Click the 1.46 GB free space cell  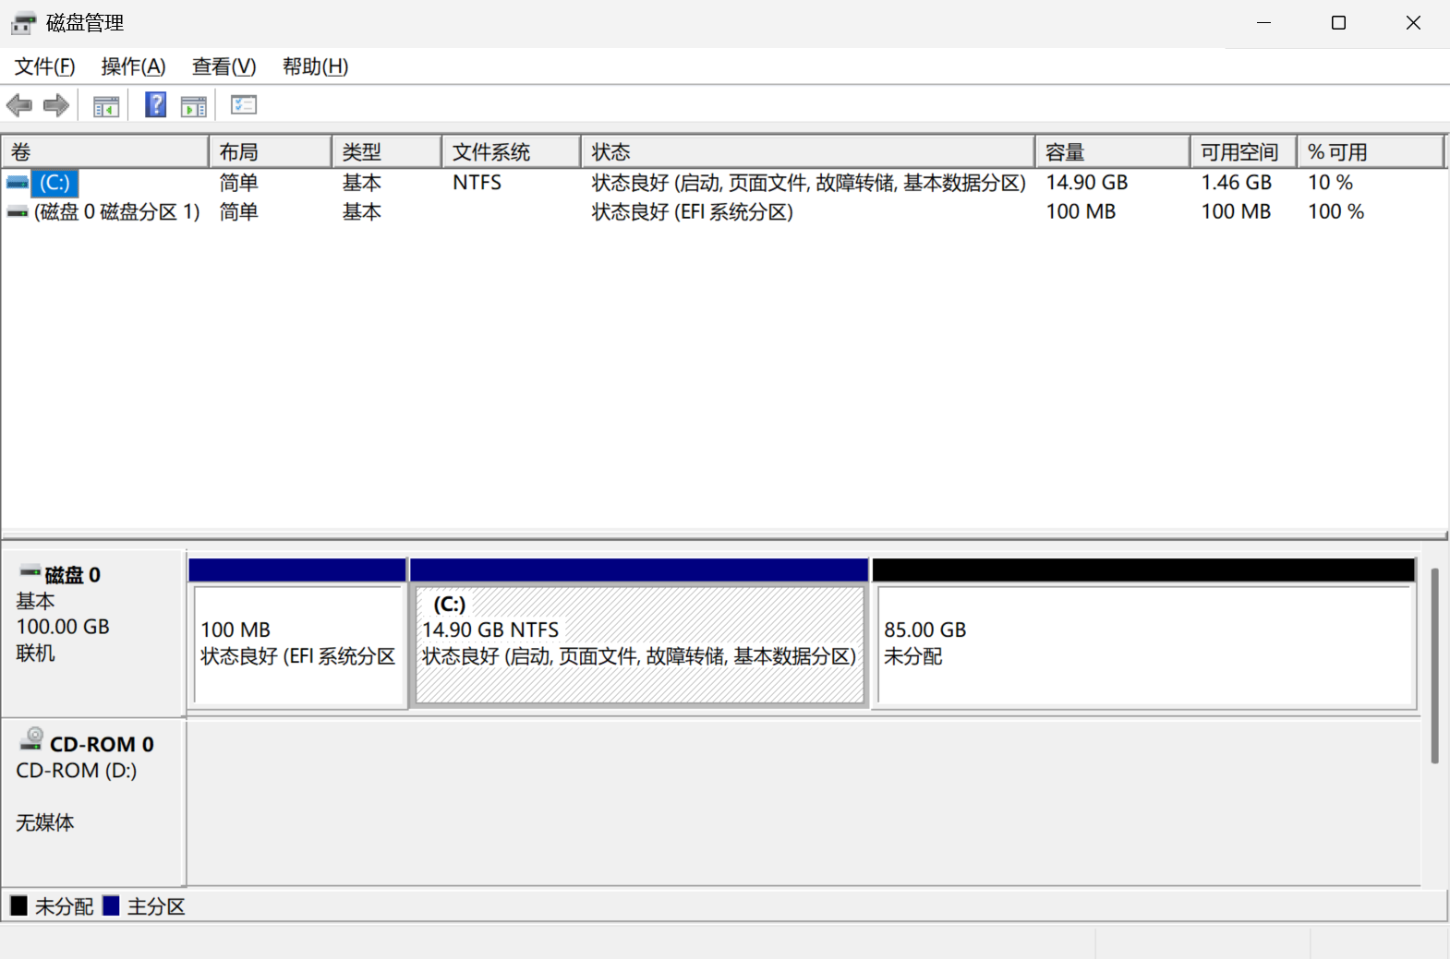[x=1236, y=183]
